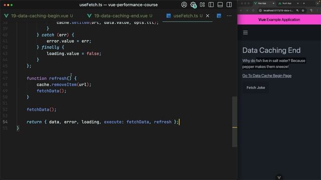This screenshot has height=180, width=321.
Task: Open the browser three-dot menu
Action: [317, 10]
